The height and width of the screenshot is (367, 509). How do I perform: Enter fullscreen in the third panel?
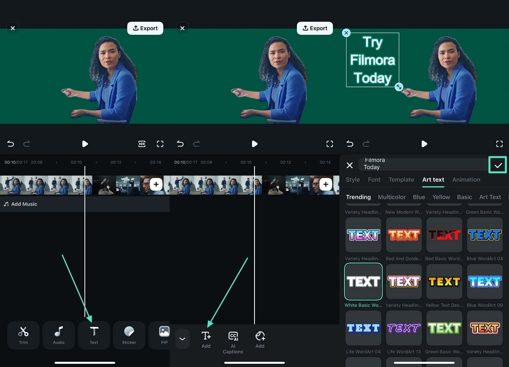[499, 144]
